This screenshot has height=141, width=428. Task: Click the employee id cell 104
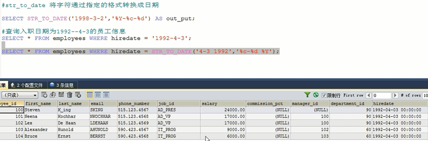point(12,136)
